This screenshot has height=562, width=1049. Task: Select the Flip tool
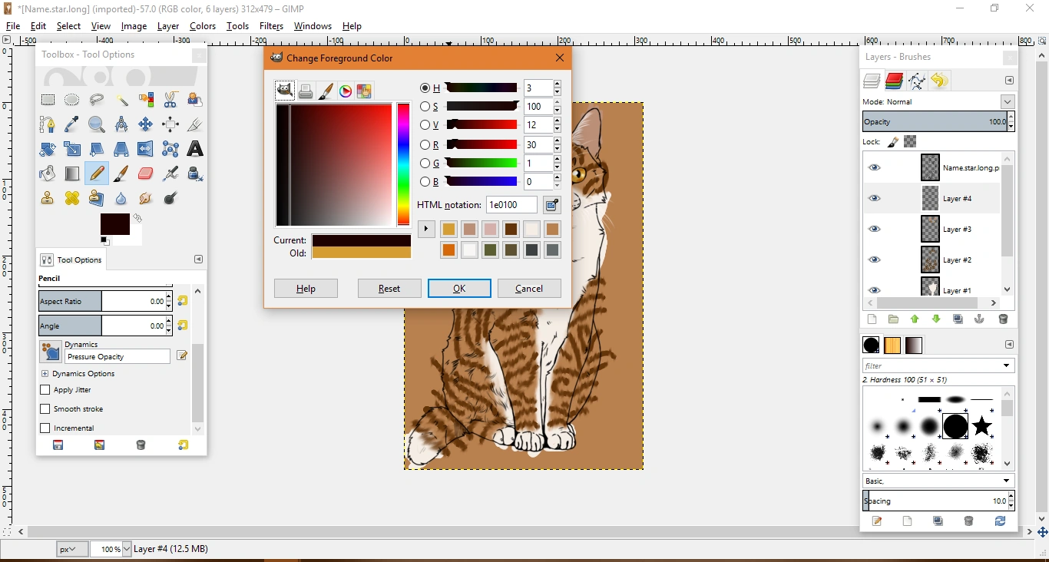(x=146, y=149)
